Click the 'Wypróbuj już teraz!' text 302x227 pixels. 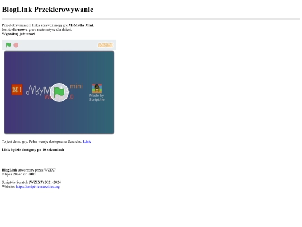point(18,34)
